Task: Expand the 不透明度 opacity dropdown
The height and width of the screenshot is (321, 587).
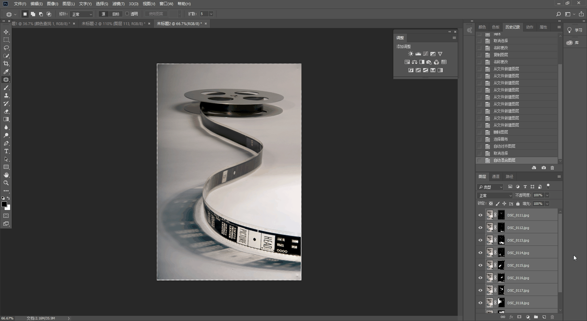Action: tap(547, 195)
